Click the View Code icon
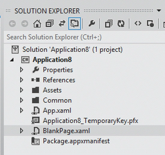This screenshot has height=155, width=165. [x=138, y=23]
